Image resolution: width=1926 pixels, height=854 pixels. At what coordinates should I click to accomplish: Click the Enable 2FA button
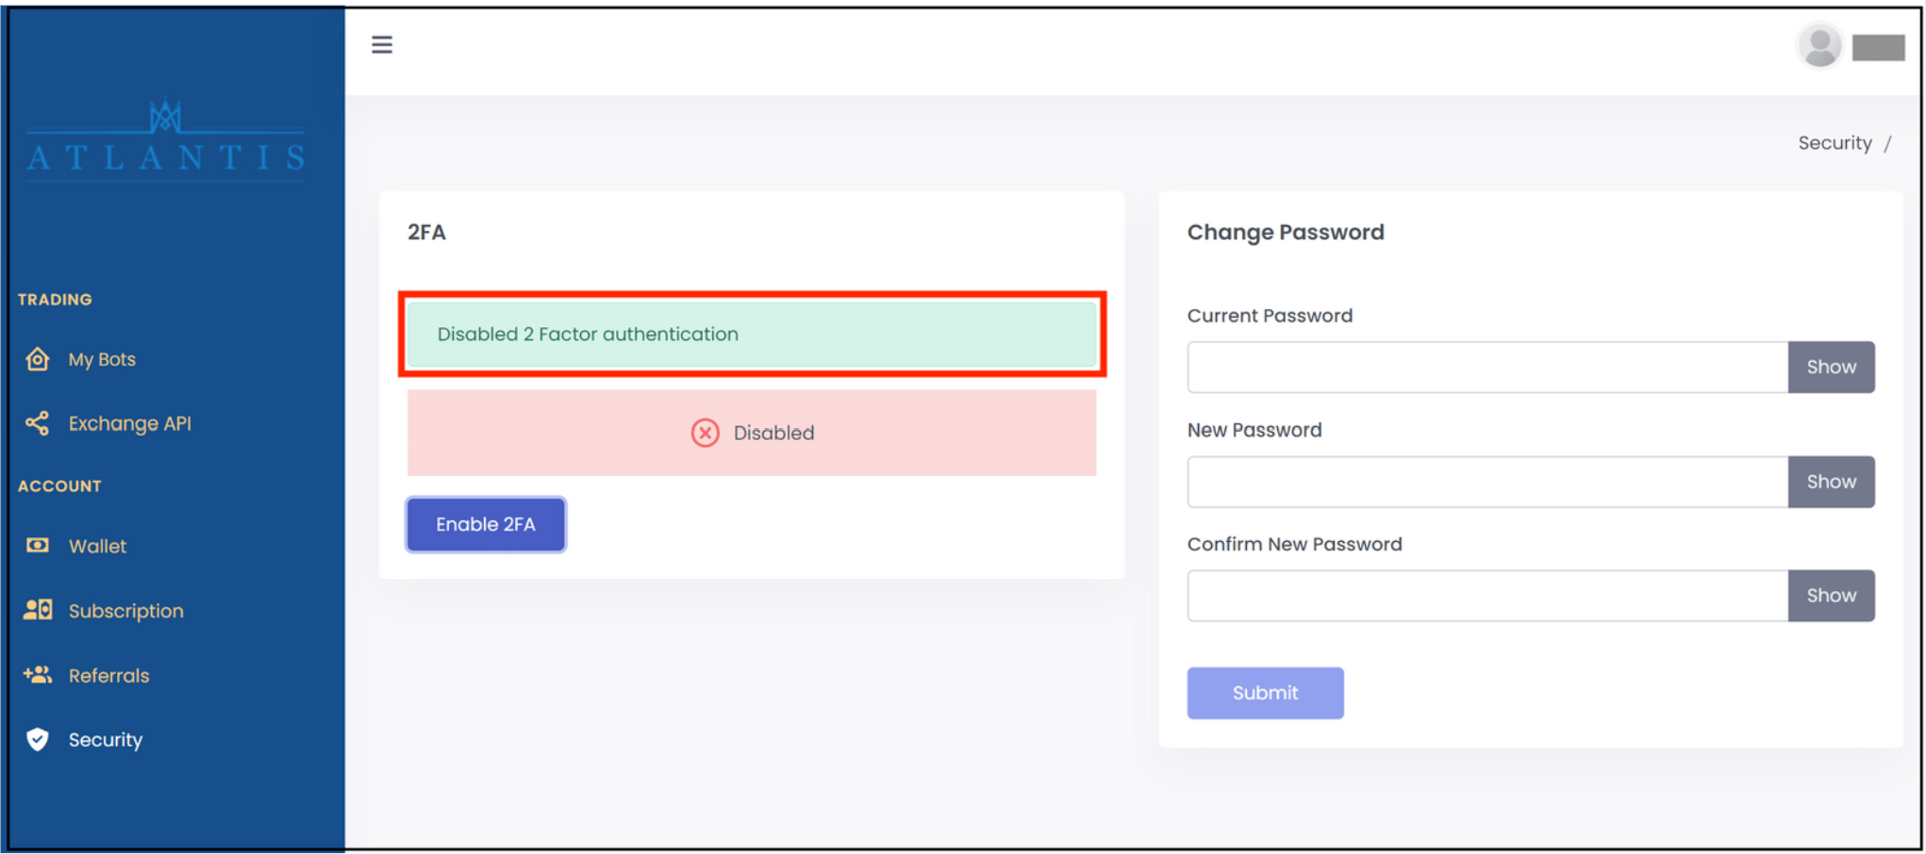pyautogui.click(x=486, y=524)
